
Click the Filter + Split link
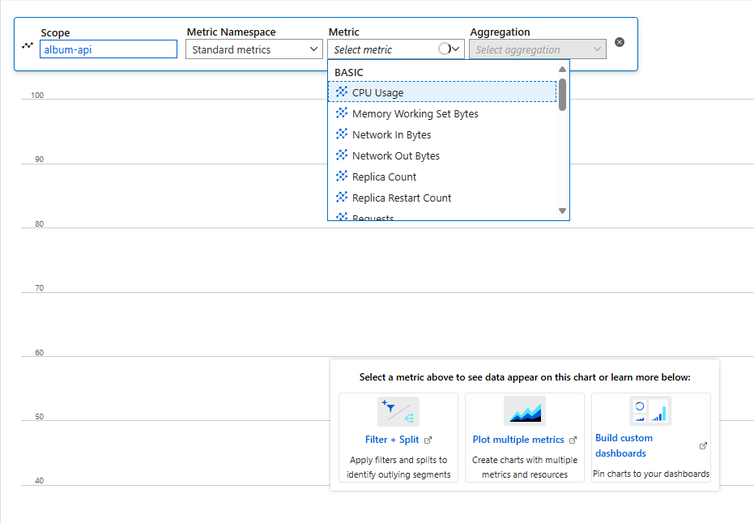pos(392,438)
